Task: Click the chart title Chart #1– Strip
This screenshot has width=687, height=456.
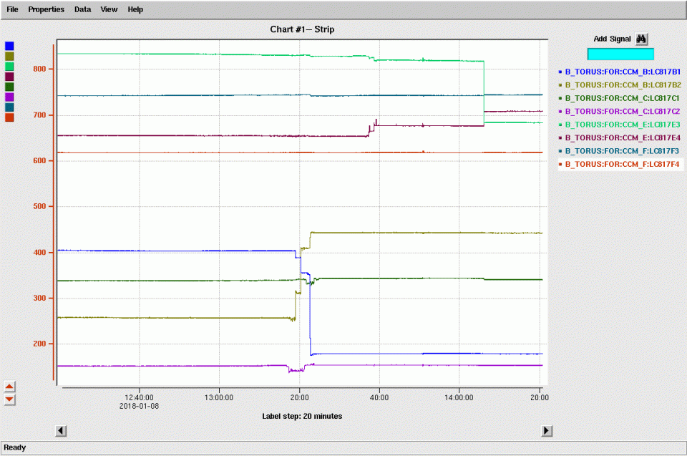Action: coord(302,29)
